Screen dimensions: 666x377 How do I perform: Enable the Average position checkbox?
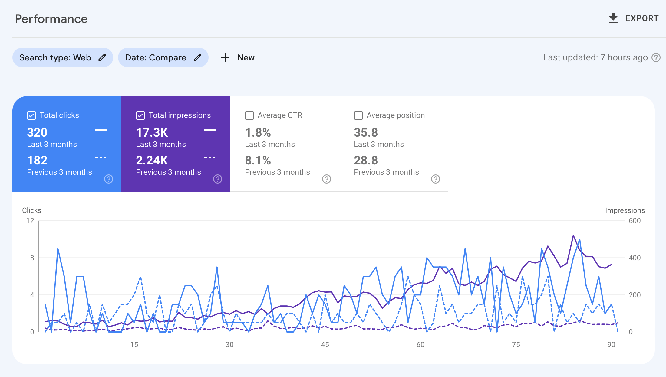pos(358,115)
